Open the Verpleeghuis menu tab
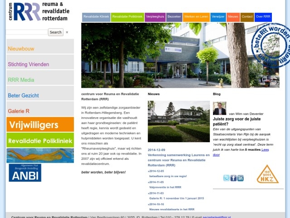The width and height of the screenshot is (290, 218). (x=155, y=17)
